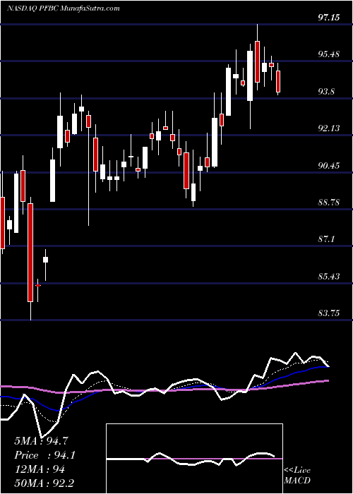353x494 pixels.
Task: Select the 93.8 price level label
Action: 326,91
